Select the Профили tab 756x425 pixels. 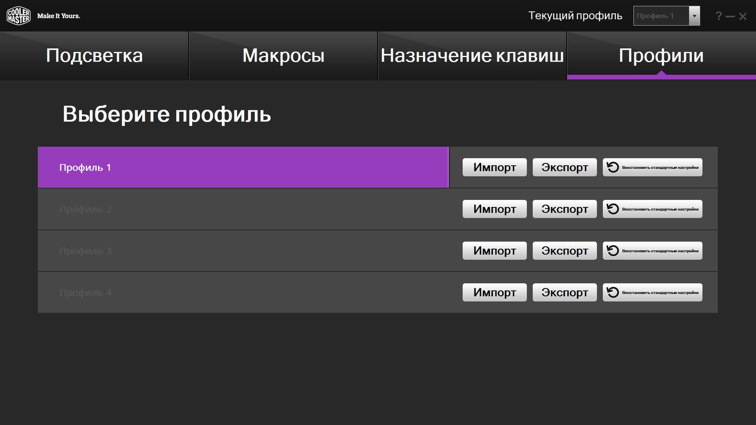pyautogui.click(x=661, y=55)
